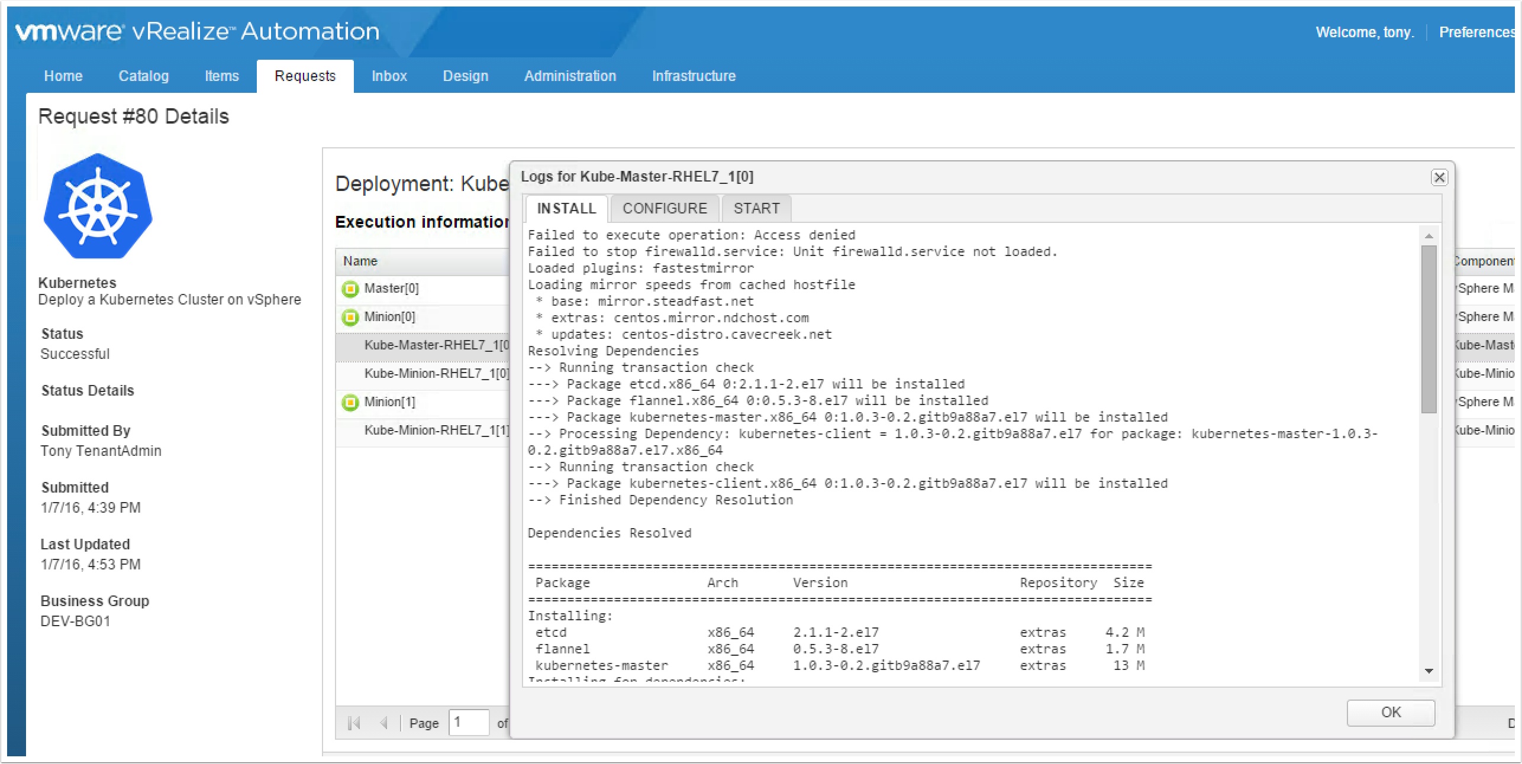Go to first page arrow icon
The width and height of the screenshot is (1522, 764).
point(354,723)
